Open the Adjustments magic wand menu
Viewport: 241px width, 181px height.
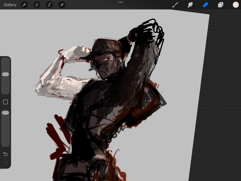pos(37,5)
